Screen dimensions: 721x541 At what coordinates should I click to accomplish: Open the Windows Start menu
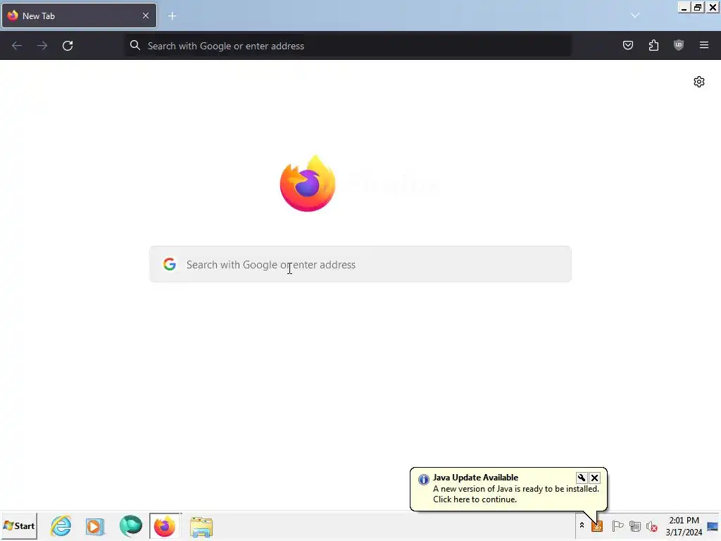19,526
